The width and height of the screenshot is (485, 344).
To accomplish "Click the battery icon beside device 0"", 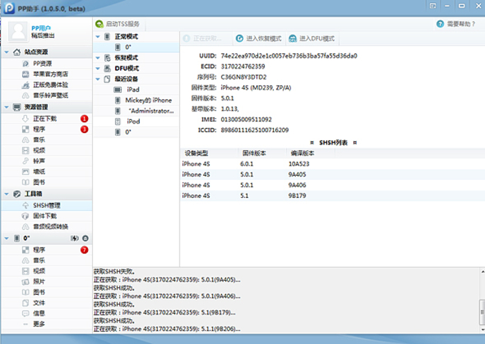I will coord(74,238).
